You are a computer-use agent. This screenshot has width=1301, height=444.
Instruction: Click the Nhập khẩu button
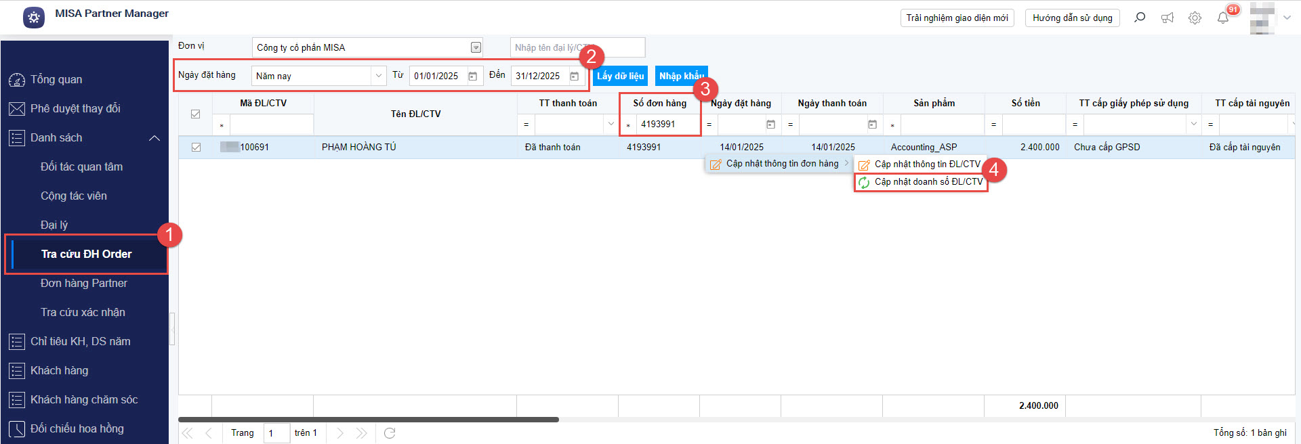[x=681, y=76]
